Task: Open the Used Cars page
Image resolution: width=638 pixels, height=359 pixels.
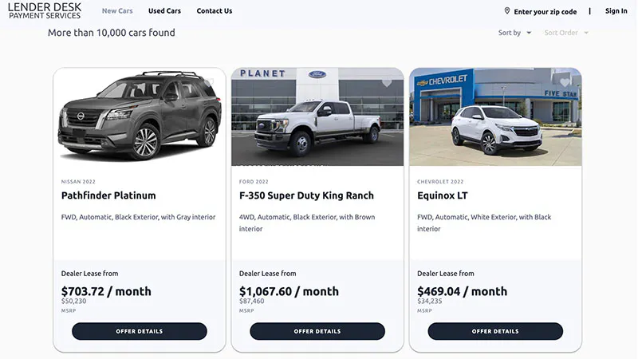Action: coord(164,11)
